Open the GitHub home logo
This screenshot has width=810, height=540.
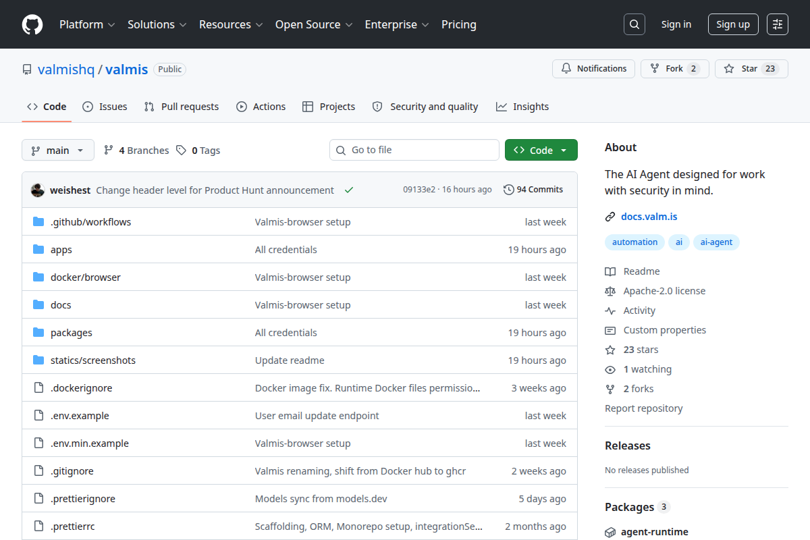(x=32, y=24)
